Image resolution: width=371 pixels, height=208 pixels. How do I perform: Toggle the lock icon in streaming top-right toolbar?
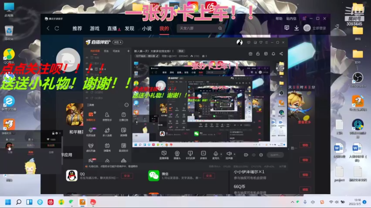(x=258, y=54)
